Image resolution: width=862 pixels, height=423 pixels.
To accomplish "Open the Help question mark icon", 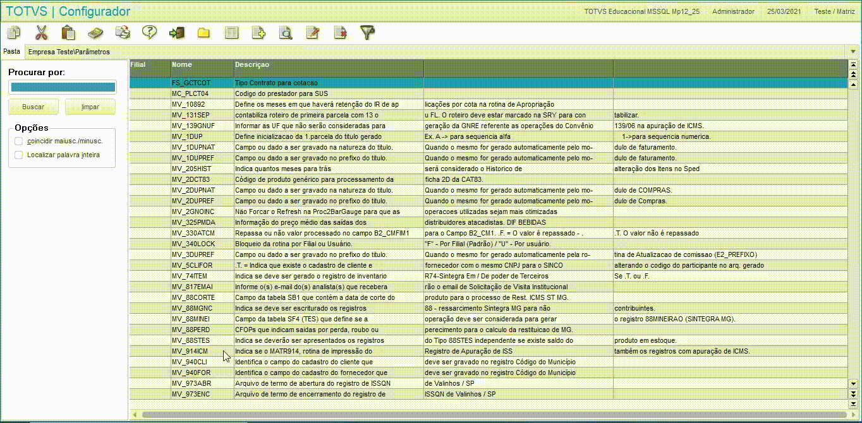I will coord(149,32).
